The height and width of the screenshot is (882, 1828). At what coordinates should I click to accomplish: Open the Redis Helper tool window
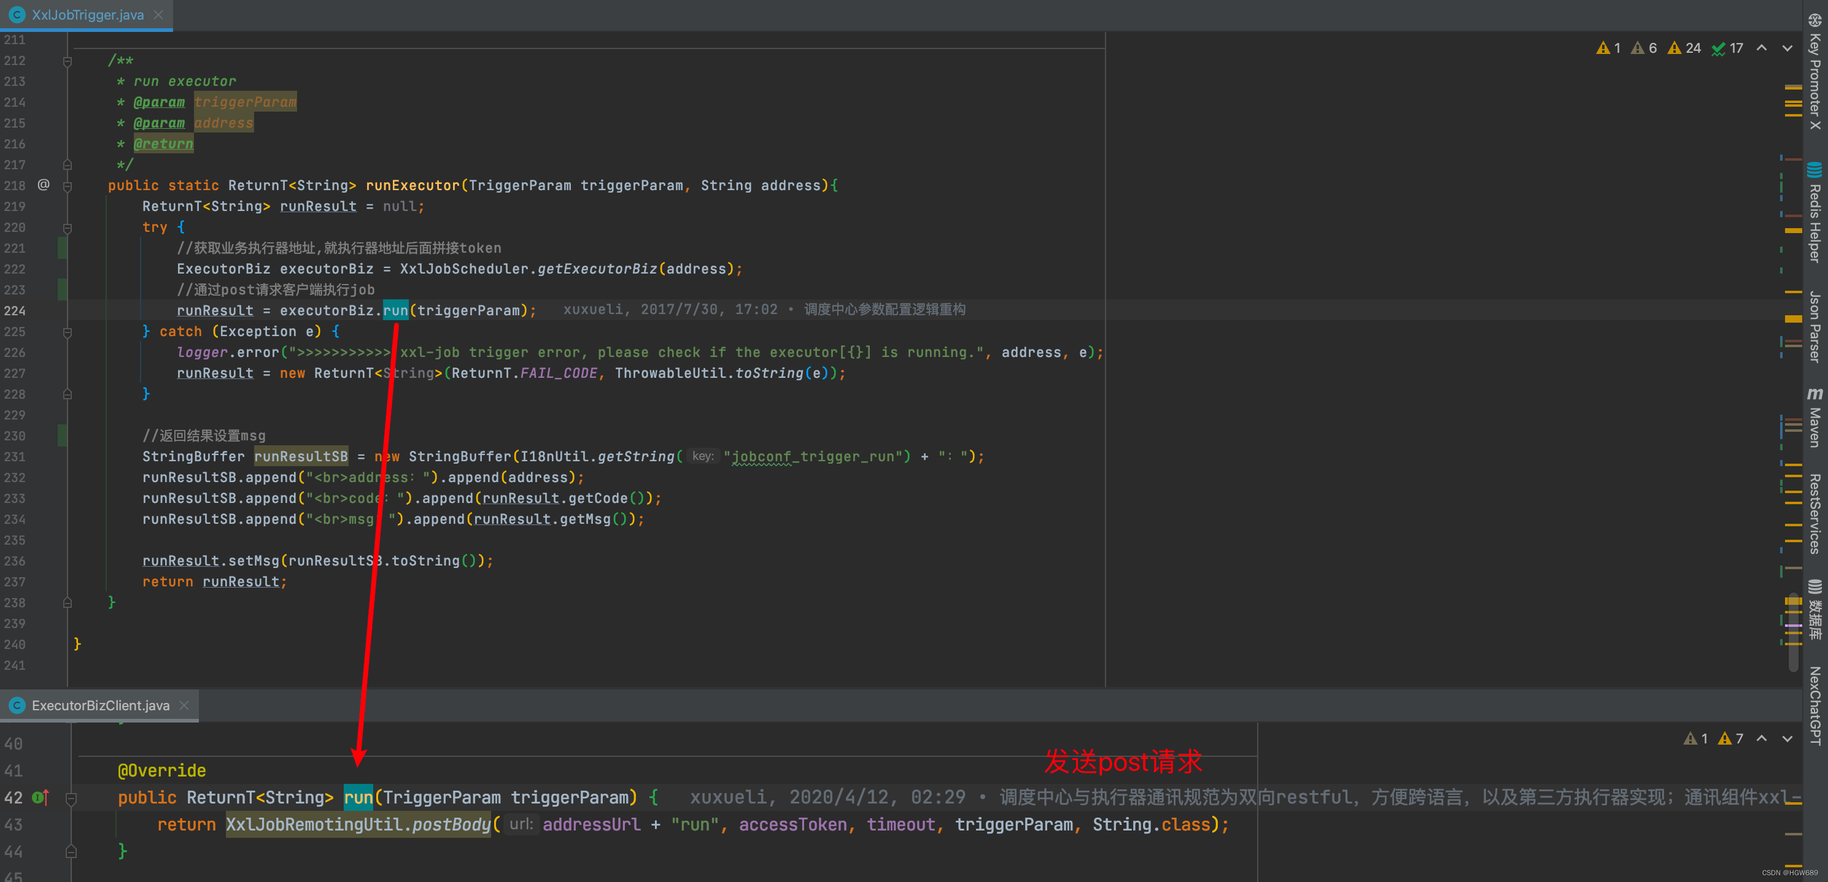pyautogui.click(x=1815, y=213)
